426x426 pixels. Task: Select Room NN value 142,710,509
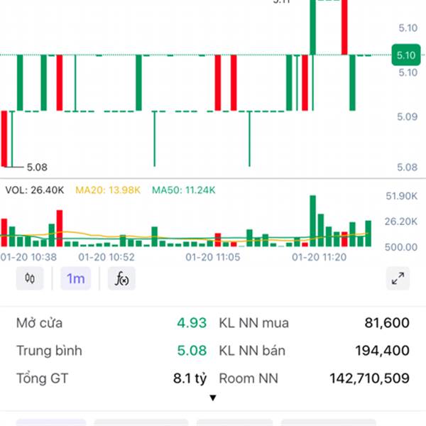pos(369,378)
